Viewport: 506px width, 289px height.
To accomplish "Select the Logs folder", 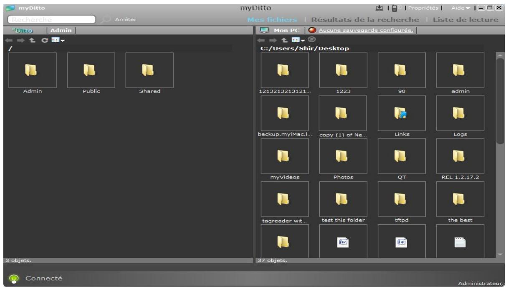I will [460, 116].
